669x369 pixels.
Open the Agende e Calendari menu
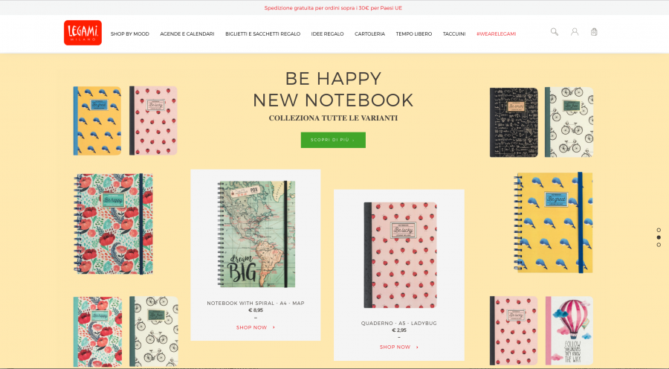pyautogui.click(x=187, y=33)
